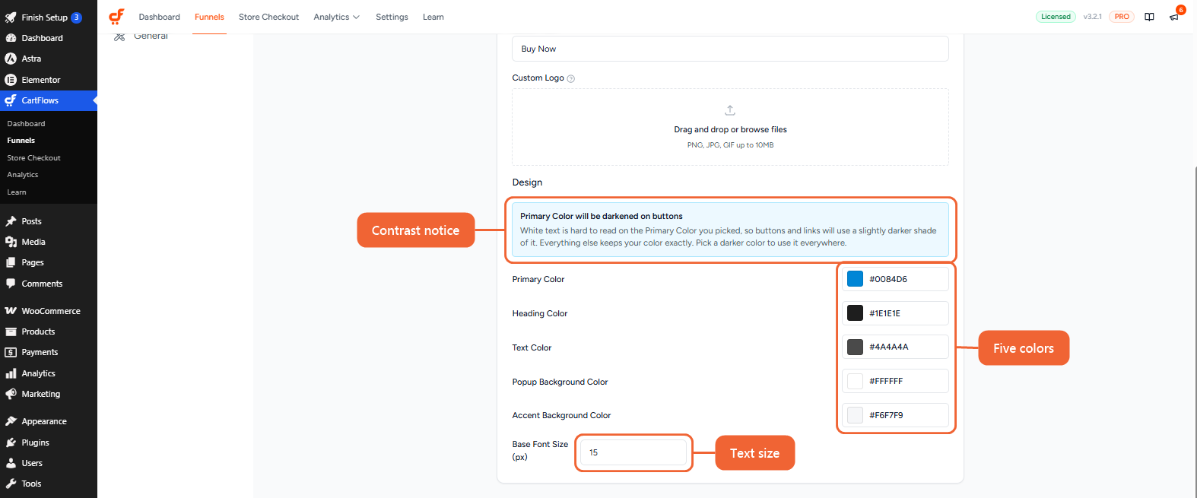The image size is (1197, 498).
Task: Click the CartFlows sidebar menu icon
Action: click(x=11, y=100)
